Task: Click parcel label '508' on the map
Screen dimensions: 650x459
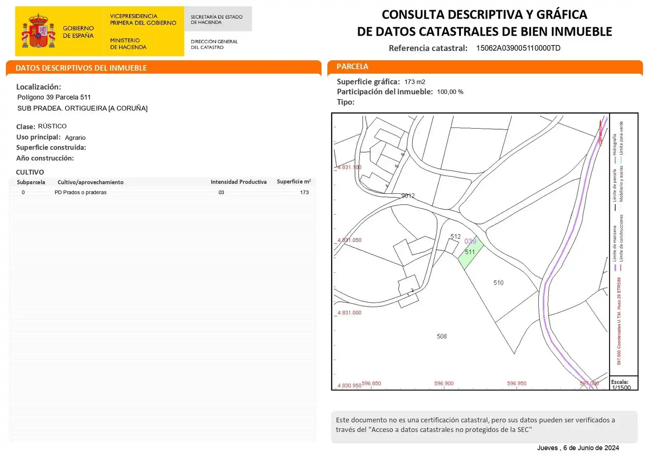Action: pos(442,336)
